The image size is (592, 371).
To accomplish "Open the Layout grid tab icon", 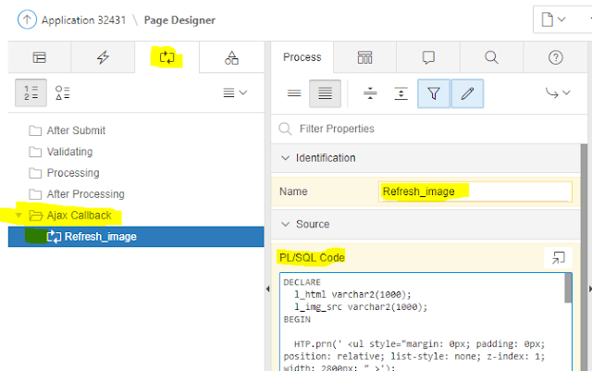I will [x=365, y=57].
